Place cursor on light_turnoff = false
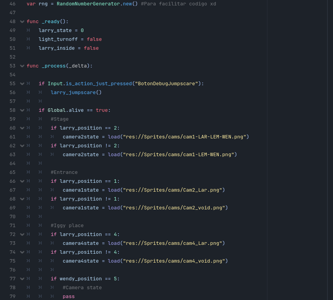The height and width of the screenshot is (300, 333). (70, 39)
